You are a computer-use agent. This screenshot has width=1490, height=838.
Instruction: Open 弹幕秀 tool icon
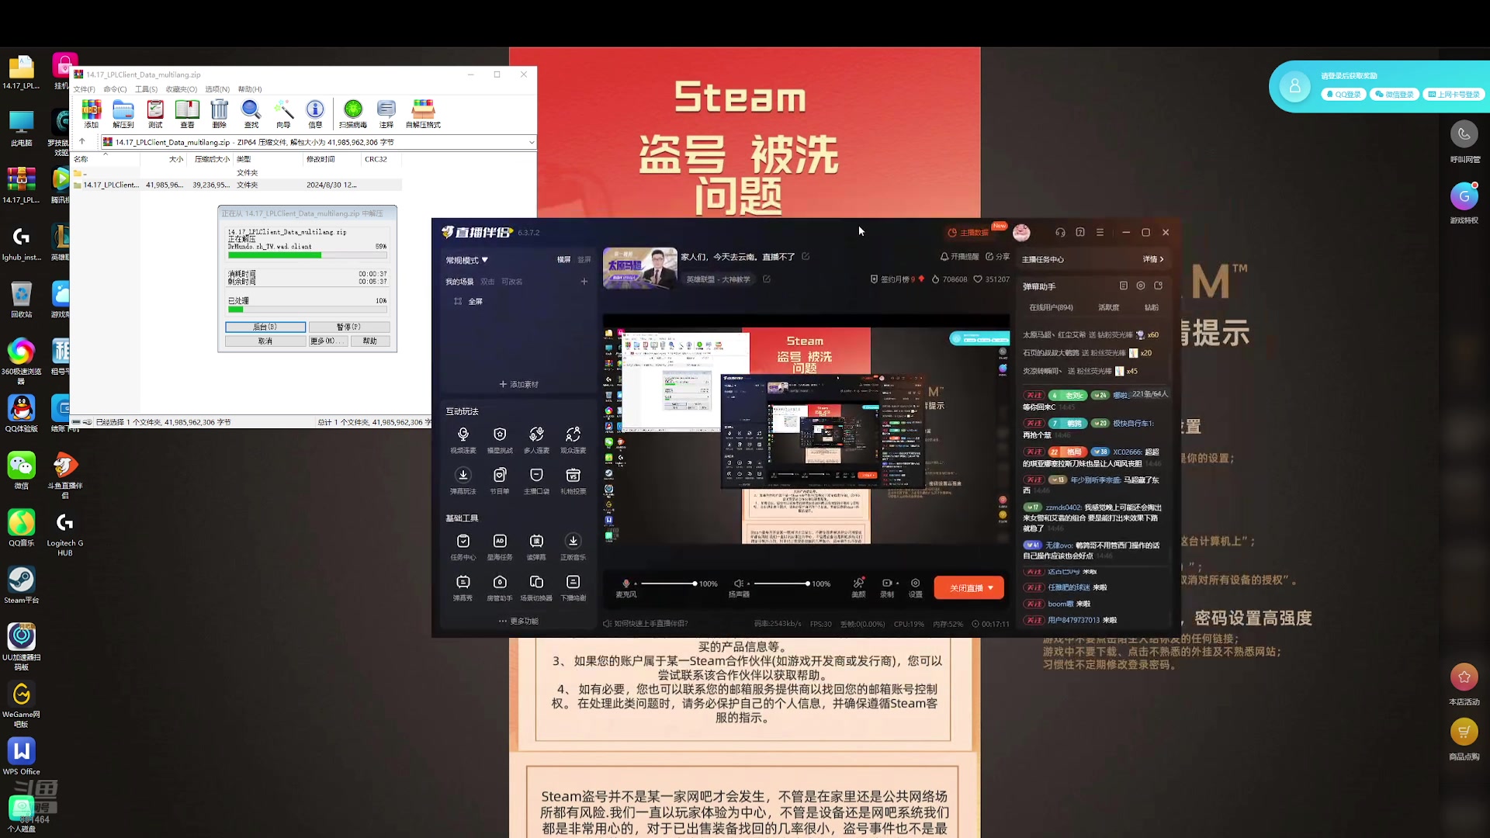pos(463,587)
